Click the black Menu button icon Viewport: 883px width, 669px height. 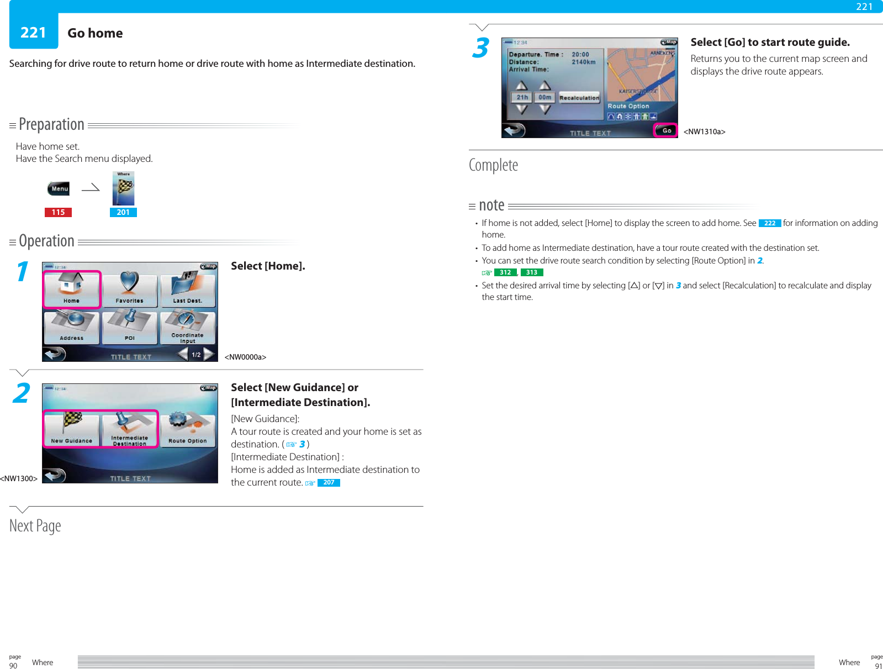[x=59, y=188]
